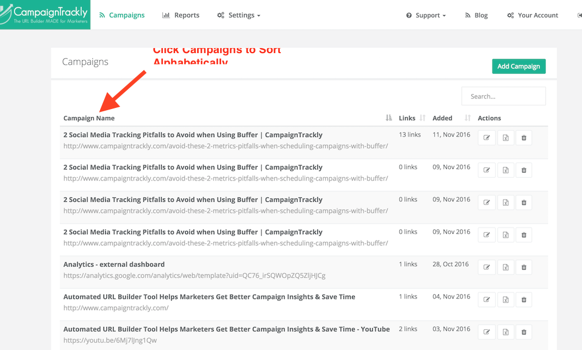Delete the top Buffer campaign row

(524, 138)
